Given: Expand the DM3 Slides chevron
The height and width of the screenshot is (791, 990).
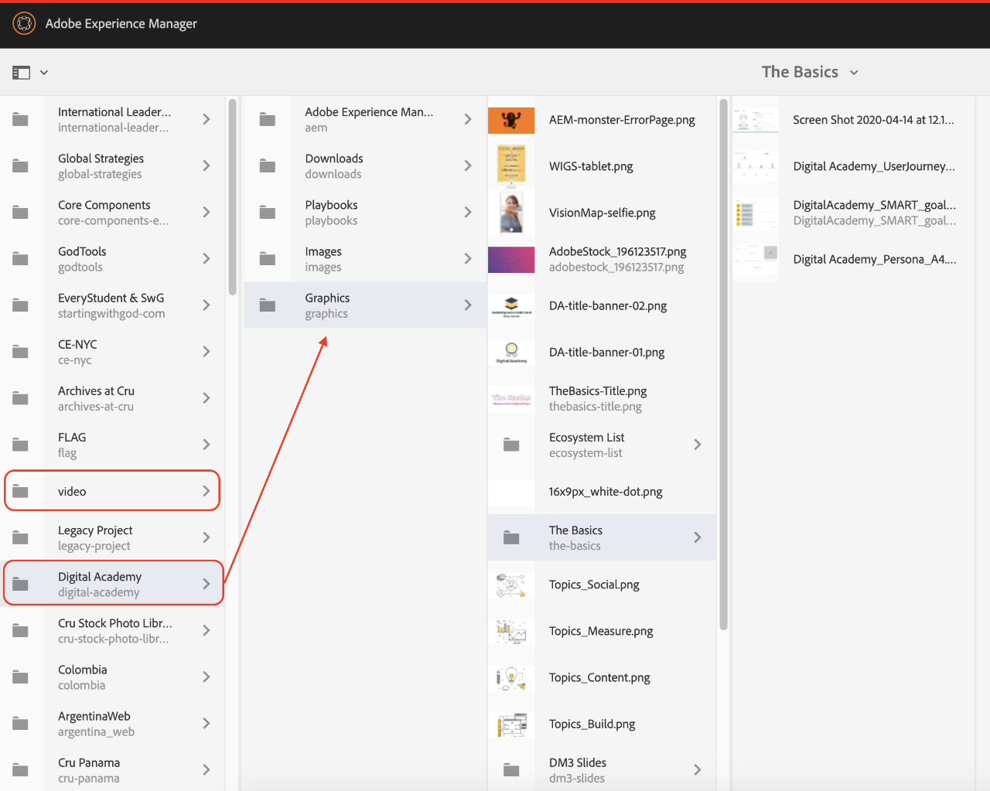Looking at the screenshot, I should pyautogui.click(x=698, y=770).
